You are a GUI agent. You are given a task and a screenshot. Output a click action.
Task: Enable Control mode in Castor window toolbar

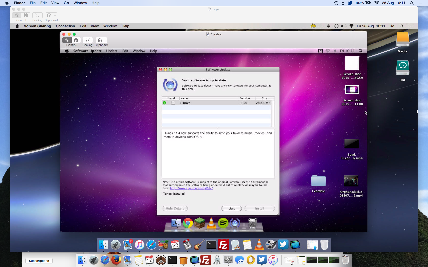(x=67, y=40)
